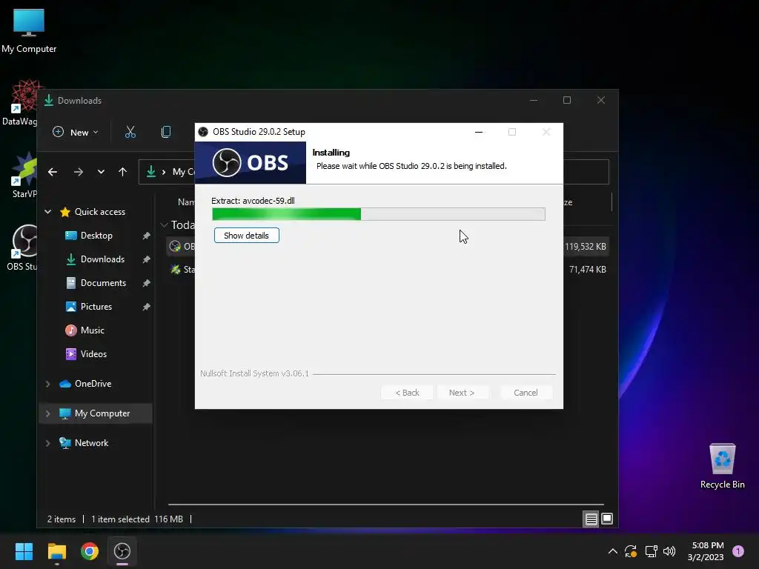The image size is (759, 569).
Task: Launch Google Chrome from the taskbar
Action: 90,551
